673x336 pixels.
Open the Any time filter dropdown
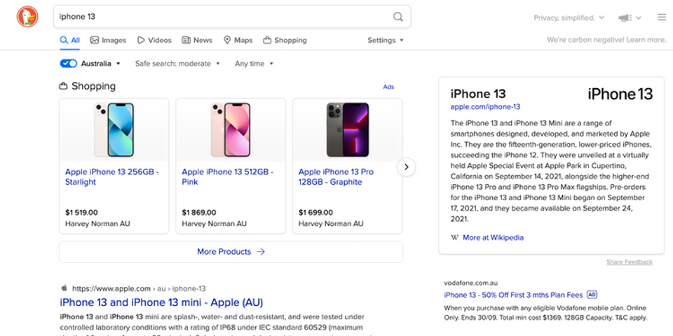pos(254,64)
